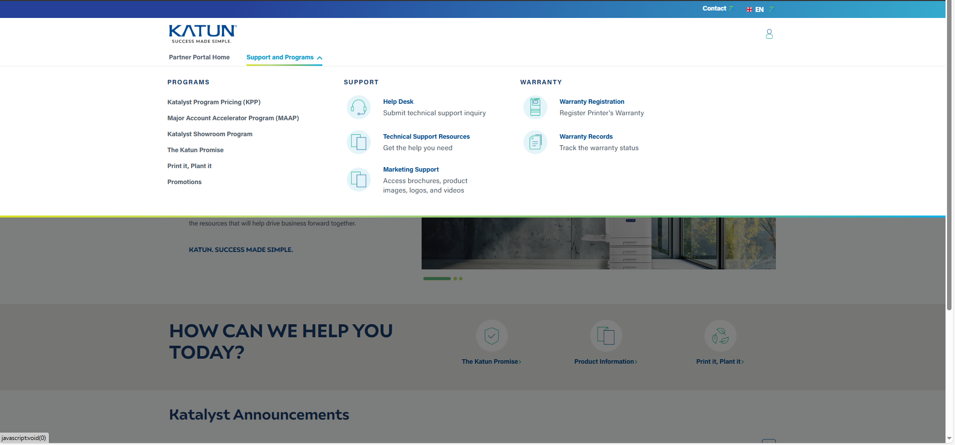Click the Help Desk headset icon
This screenshot has width=955, height=445.
(359, 107)
